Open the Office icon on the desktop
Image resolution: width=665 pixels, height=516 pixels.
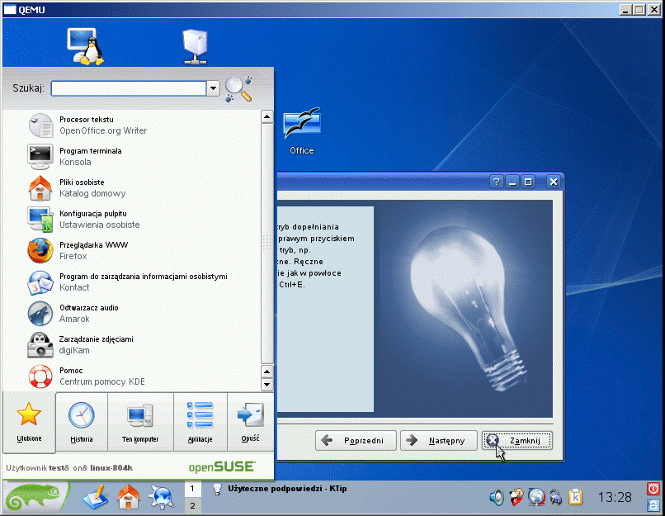pyautogui.click(x=302, y=132)
